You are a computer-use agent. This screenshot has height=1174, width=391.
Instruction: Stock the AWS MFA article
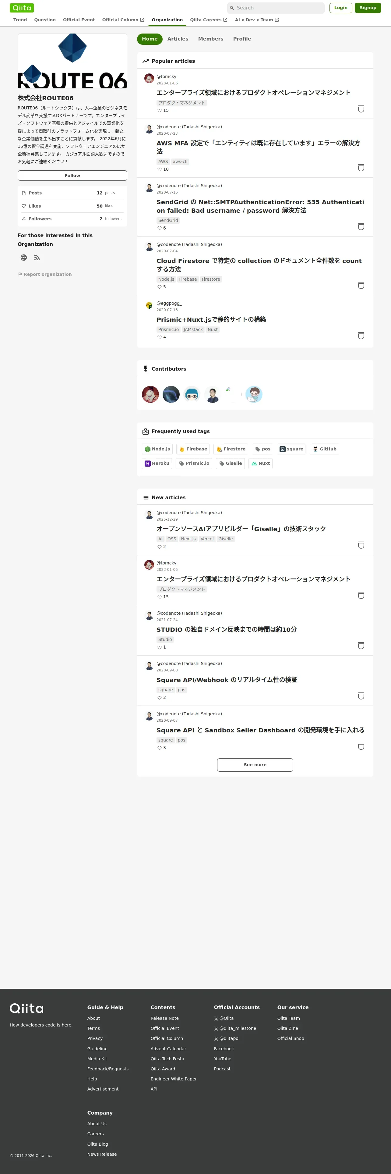pos(361,168)
